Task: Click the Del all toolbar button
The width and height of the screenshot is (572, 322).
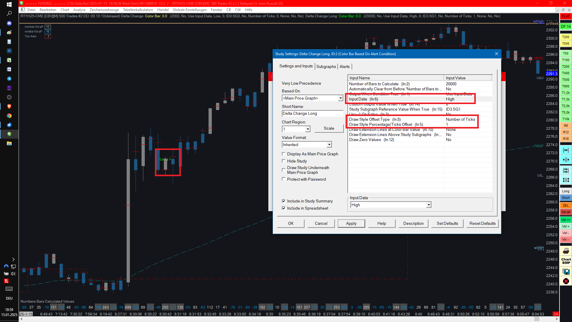Action: (x=565, y=212)
